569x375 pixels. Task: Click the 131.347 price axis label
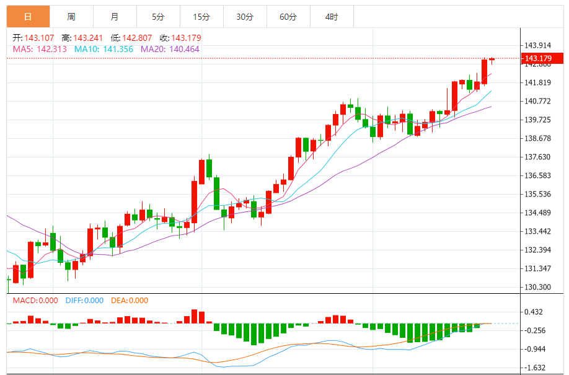537,268
